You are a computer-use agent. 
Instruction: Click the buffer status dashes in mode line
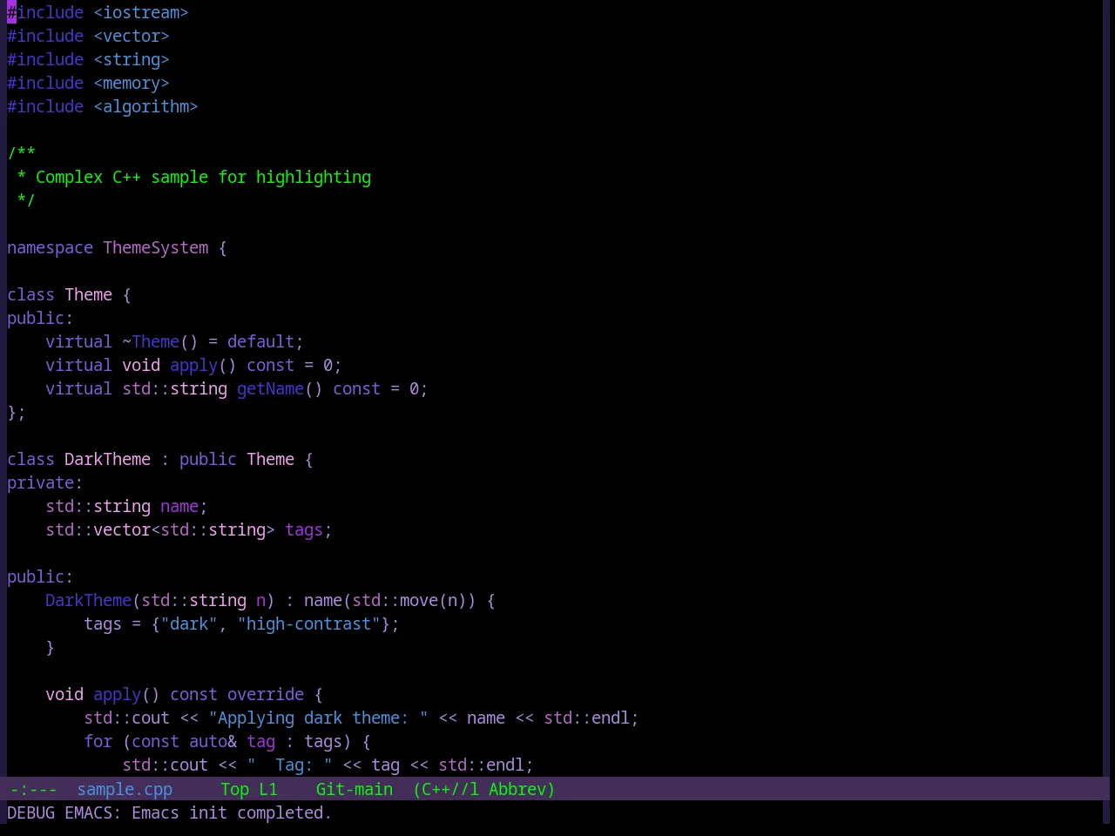(33, 789)
